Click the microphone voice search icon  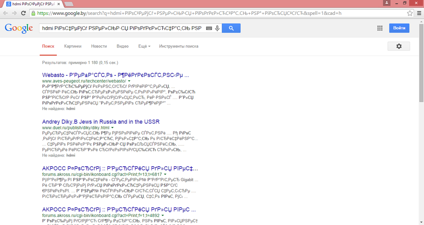coord(218,28)
